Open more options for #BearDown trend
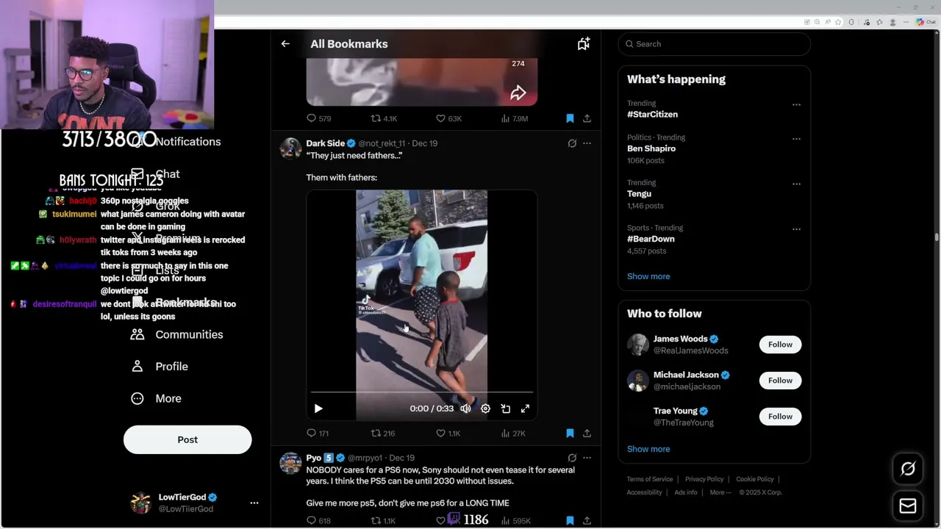The width and height of the screenshot is (941, 529). 796,229
